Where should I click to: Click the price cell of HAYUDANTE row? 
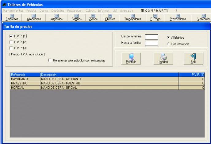pyautogui.click(x=192, y=79)
